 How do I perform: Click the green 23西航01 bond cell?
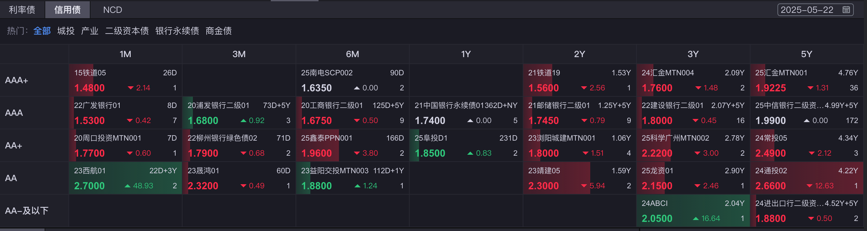pos(125,178)
